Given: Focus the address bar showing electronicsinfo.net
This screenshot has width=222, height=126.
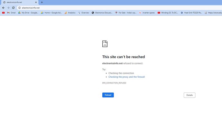Looking at the screenshot, I should 119,8.
